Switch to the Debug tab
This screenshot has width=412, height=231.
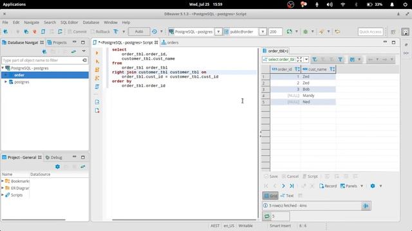coord(53,157)
